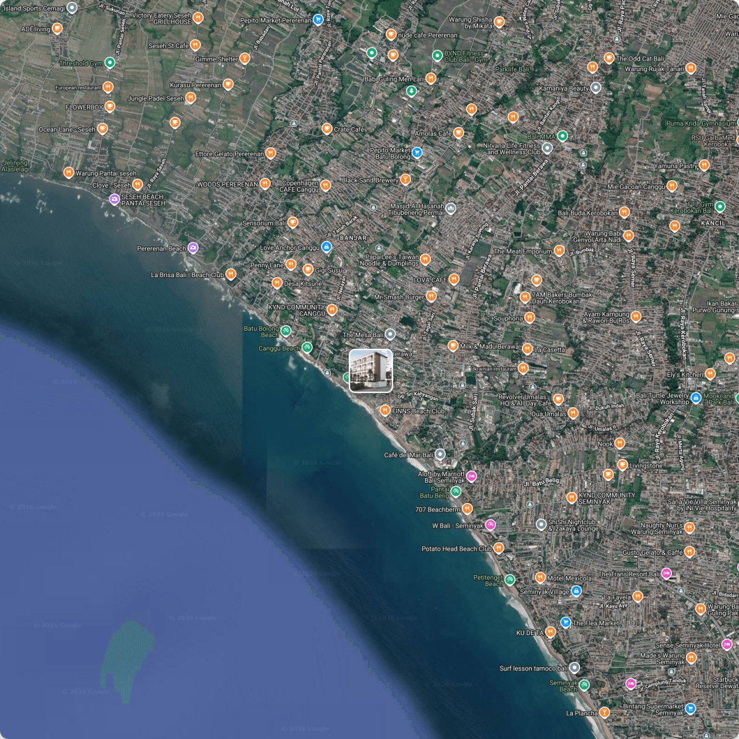The width and height of the screenshot is (739, 739).
Task: Open the Crate Cafe marker
Action: 327,129
